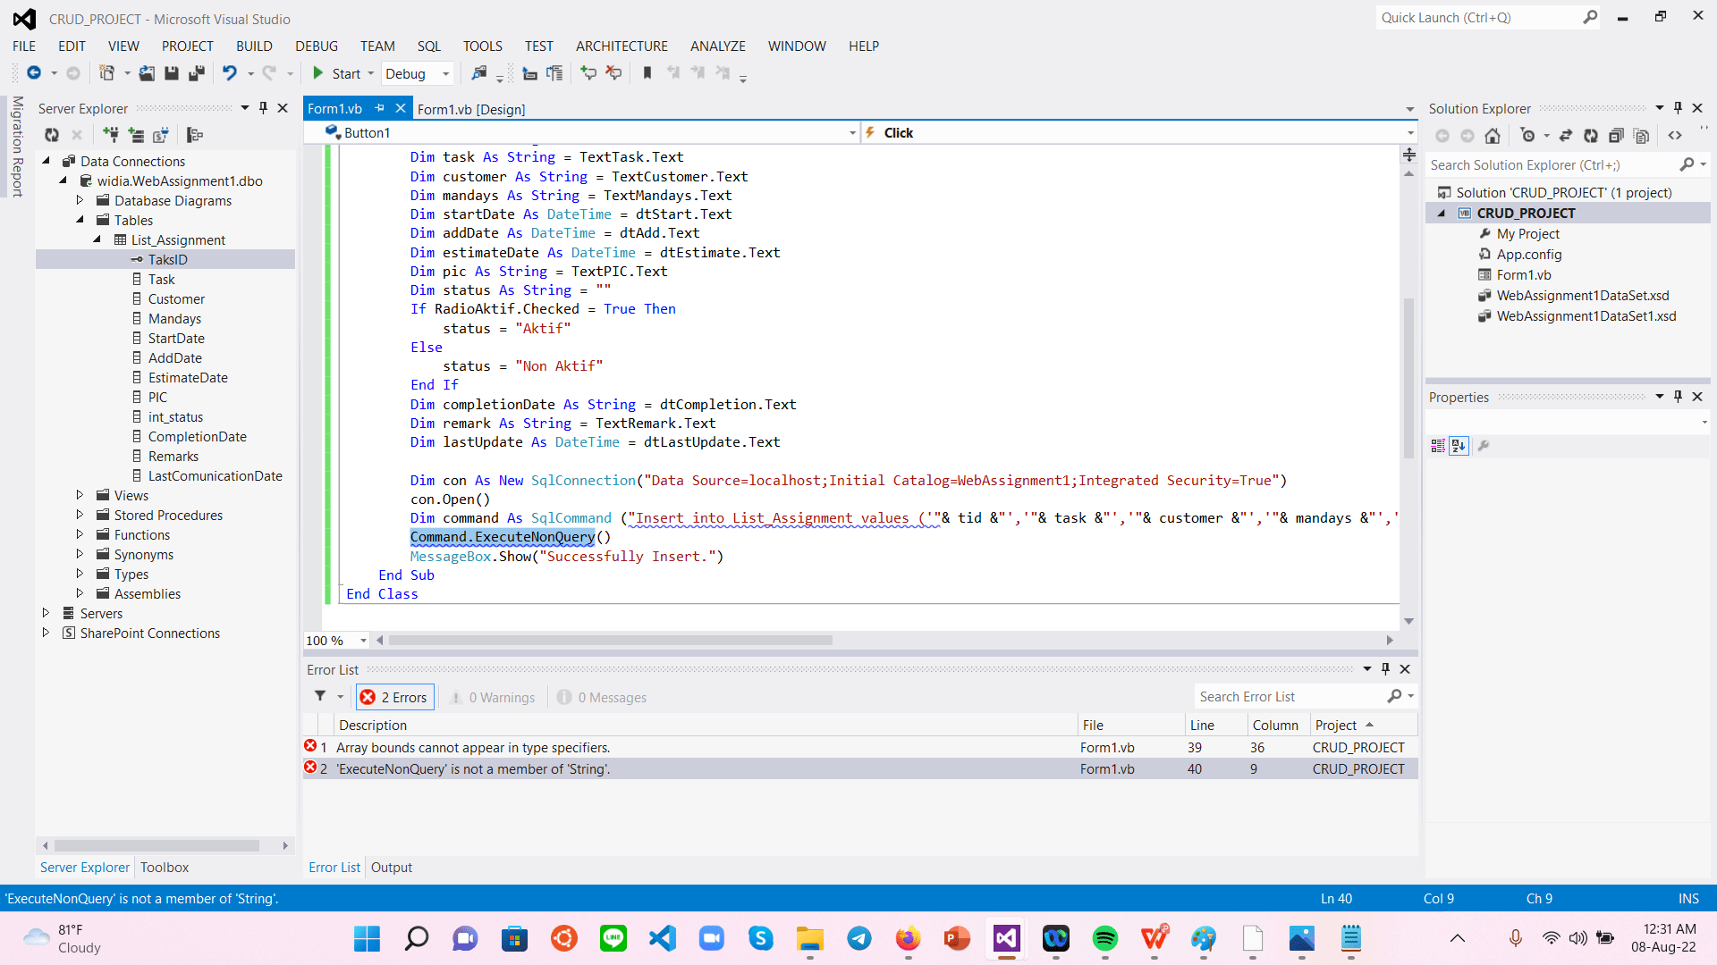1717x965 pixels.
Task: Expand the Stored Procedures node
Action: click(x=80, y=515)
